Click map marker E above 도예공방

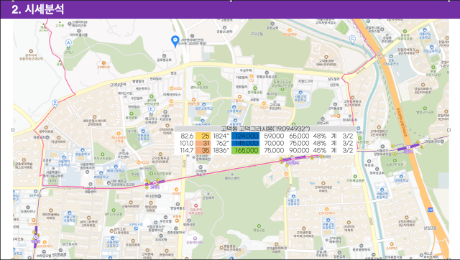151,110
